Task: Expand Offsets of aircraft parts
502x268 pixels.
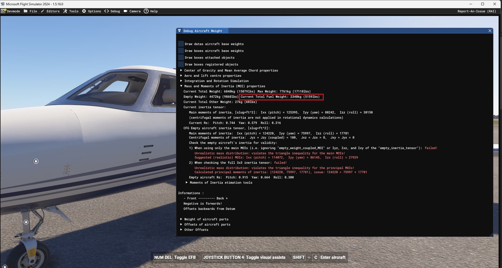Action: pyautogui.click(x=181, y=224)
